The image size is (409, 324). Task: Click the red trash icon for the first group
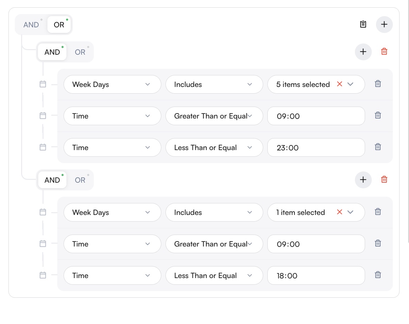[384, 52]
